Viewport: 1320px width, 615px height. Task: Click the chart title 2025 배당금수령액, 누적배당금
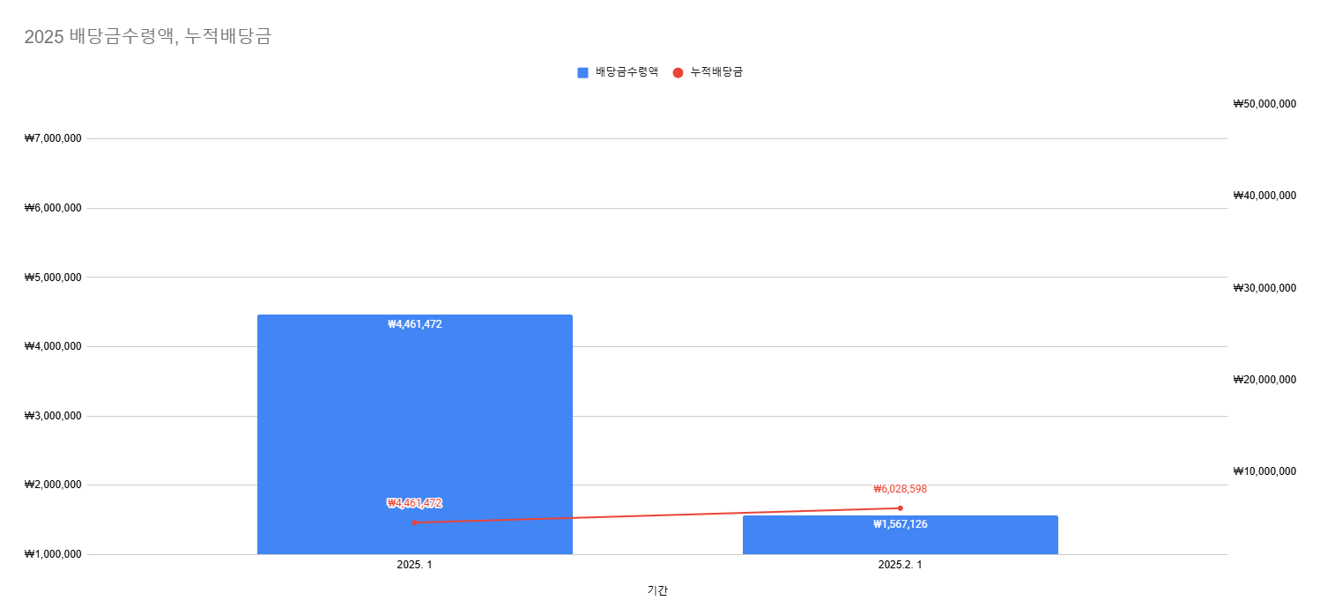[148, 37]
